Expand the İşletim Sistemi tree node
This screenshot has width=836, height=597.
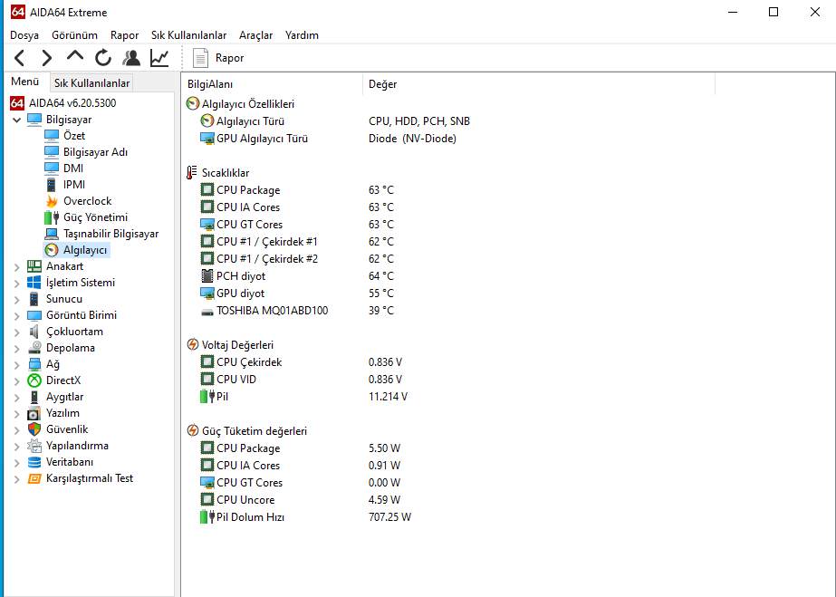pos(16,283)
